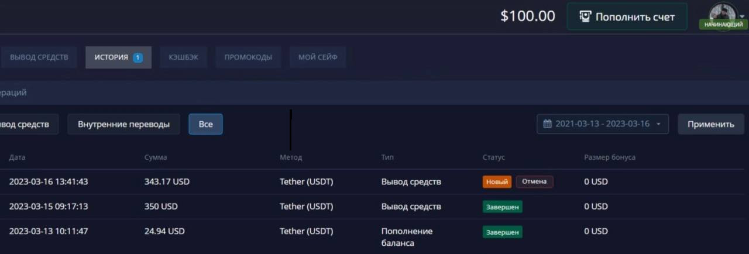Screen dimensions: 749x254
Task: Open the 2021-03-13 - 2023-03-16 date picker
Action: click(x=602, y=124)
